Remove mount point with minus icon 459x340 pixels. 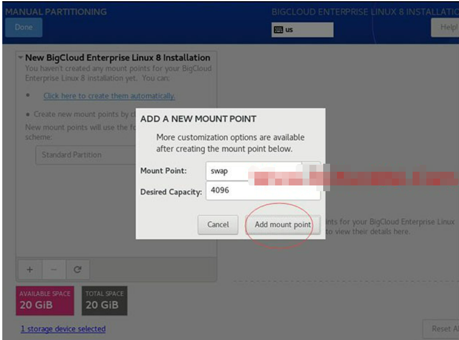54,269
